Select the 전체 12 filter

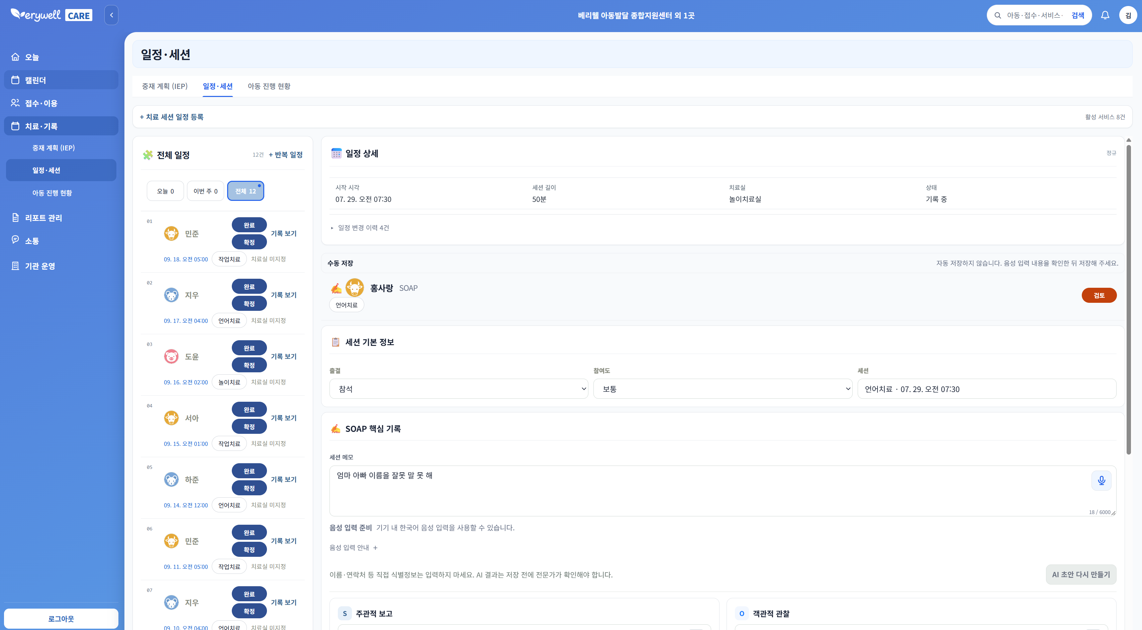pos(246,191)
